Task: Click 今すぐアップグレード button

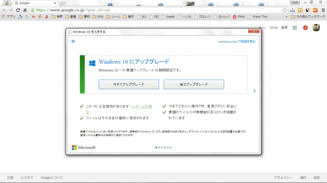Action: tap(129, 85)
